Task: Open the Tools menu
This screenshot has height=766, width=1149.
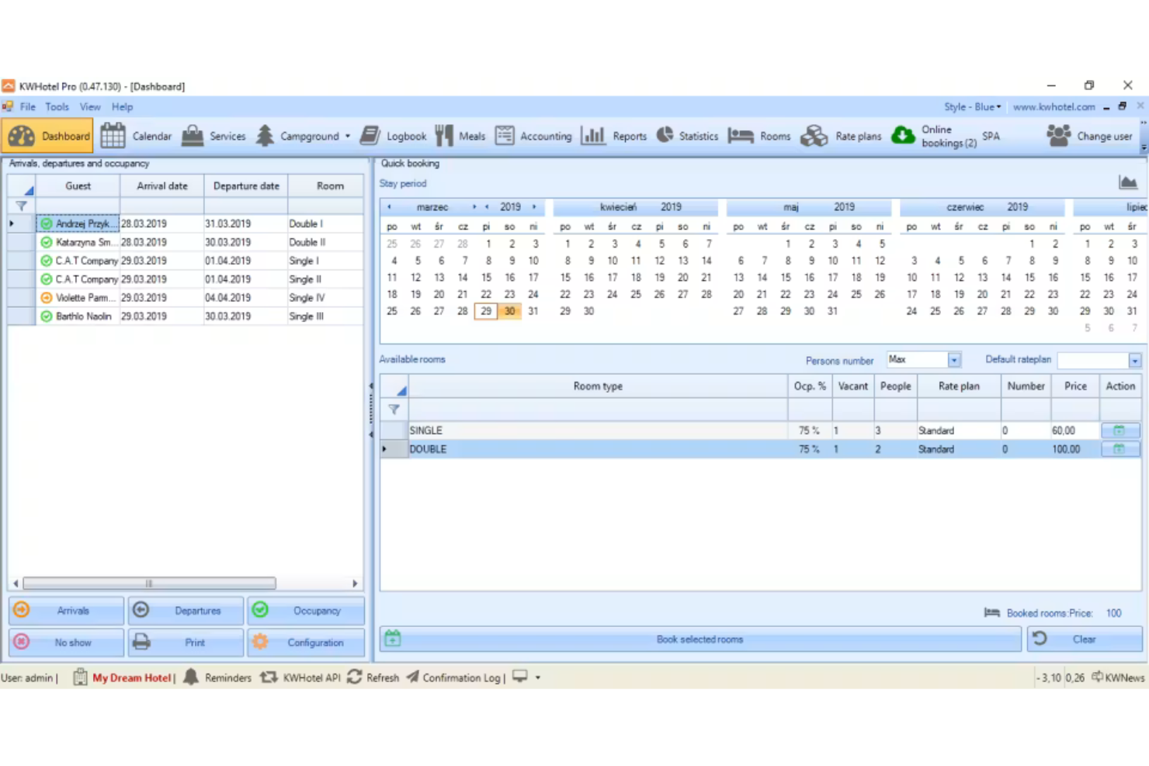Action: (x=57, y=107)
